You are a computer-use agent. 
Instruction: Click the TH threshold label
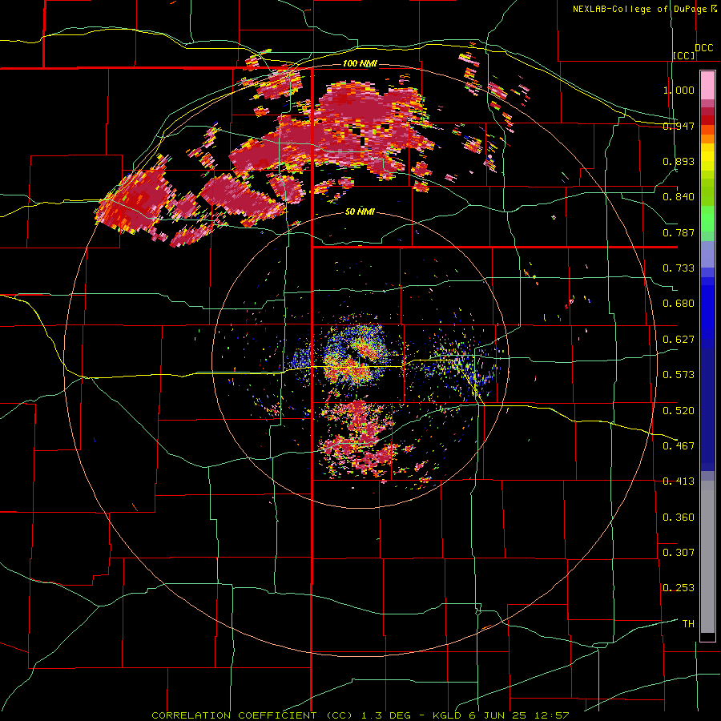(688, 624)
